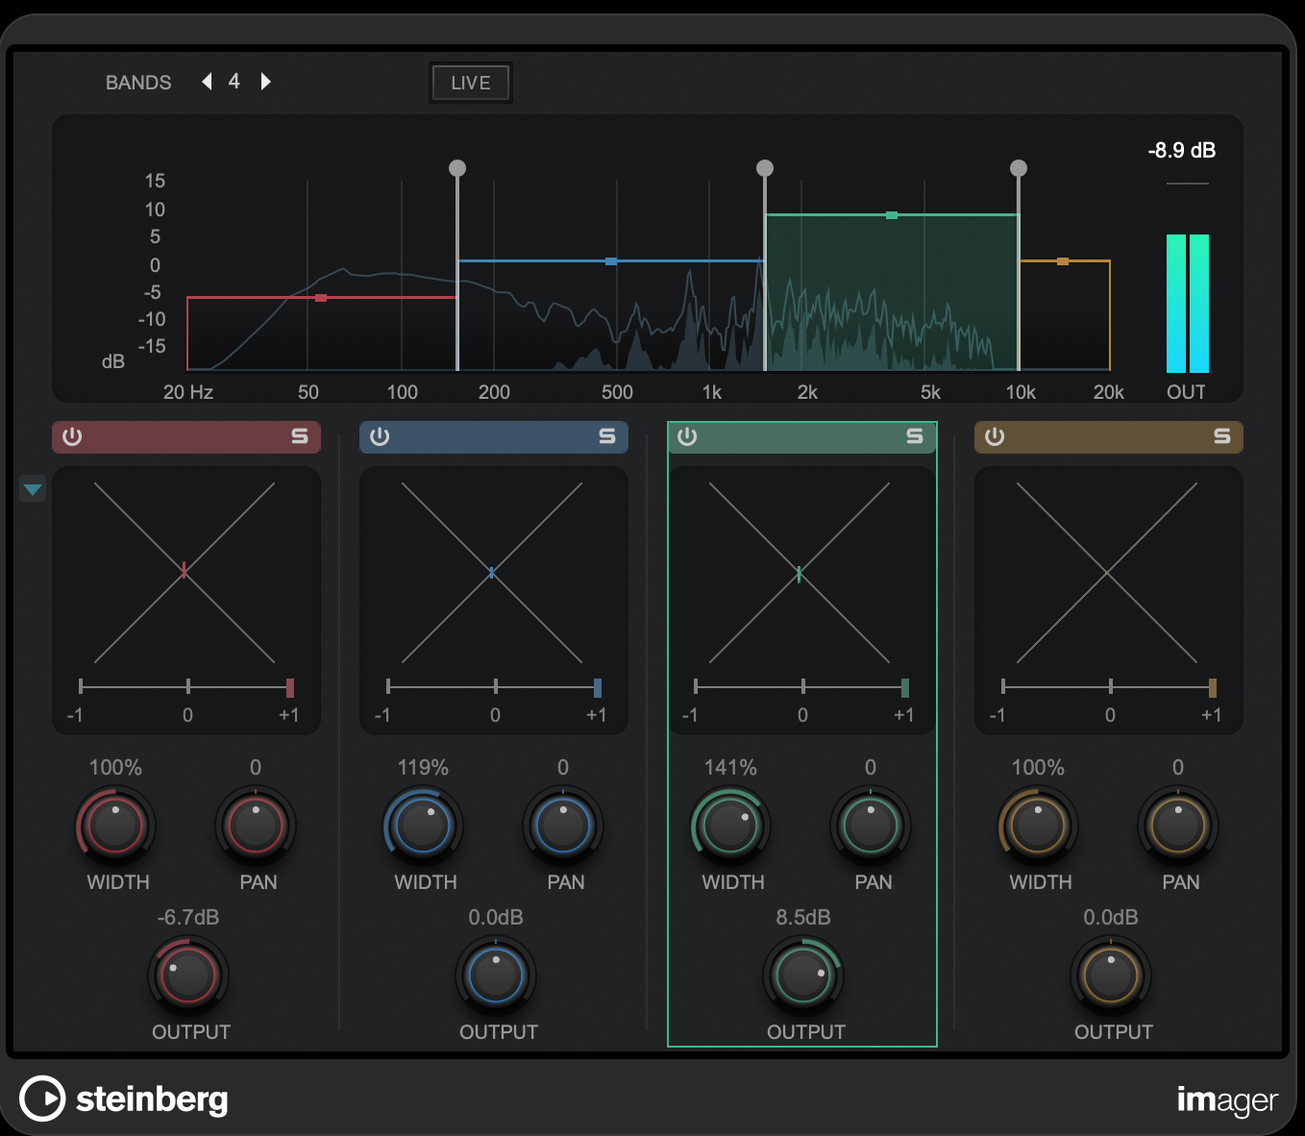The image size is (1305, 1136).
Task: Click the green band pan value 0
Action: pyautogui.click(x=871, y=768)
